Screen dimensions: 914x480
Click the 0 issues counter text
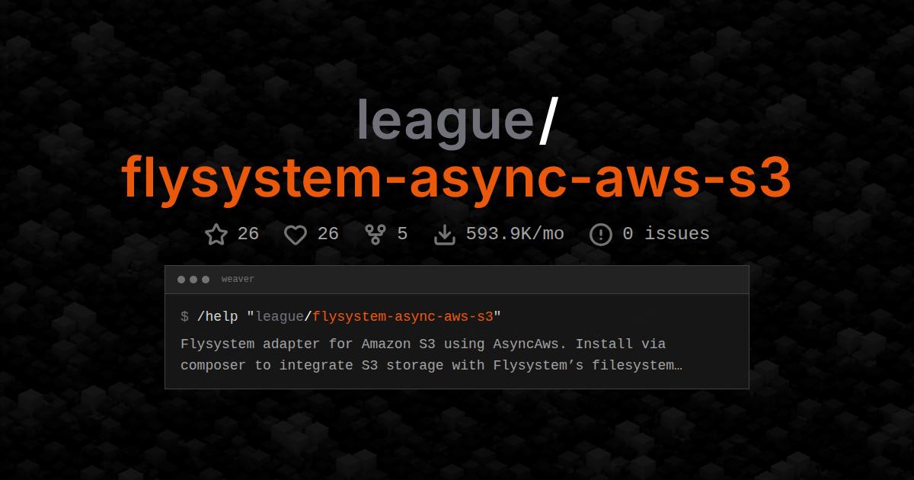663,234
